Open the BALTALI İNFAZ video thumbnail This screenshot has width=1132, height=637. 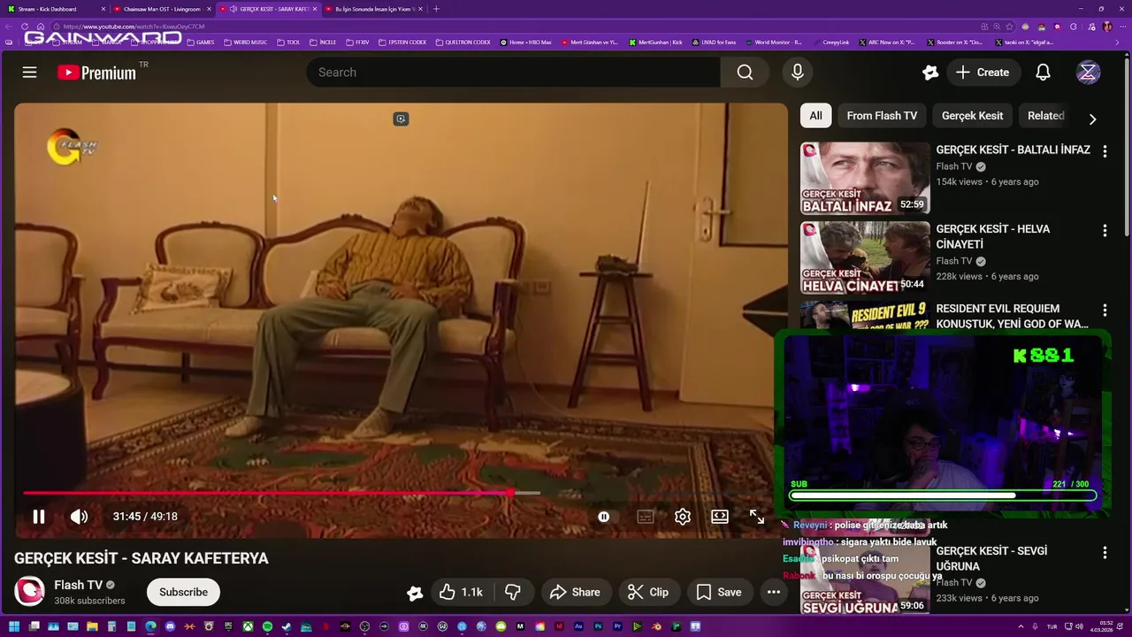[865, 178]
